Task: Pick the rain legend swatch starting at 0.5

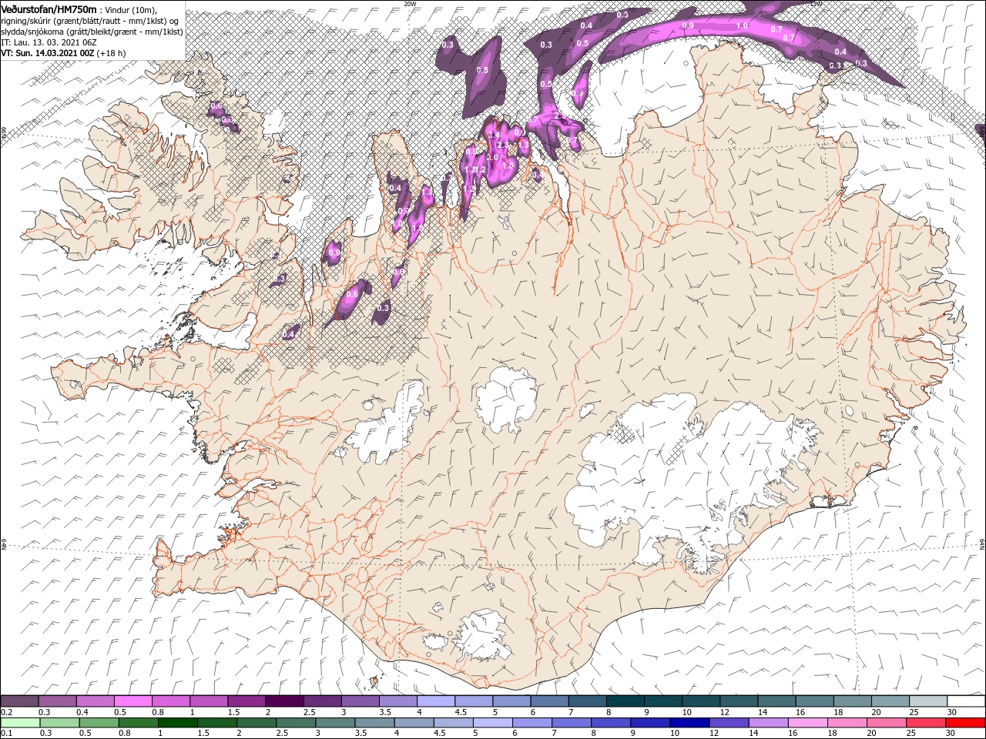Action: pos(99,723)
